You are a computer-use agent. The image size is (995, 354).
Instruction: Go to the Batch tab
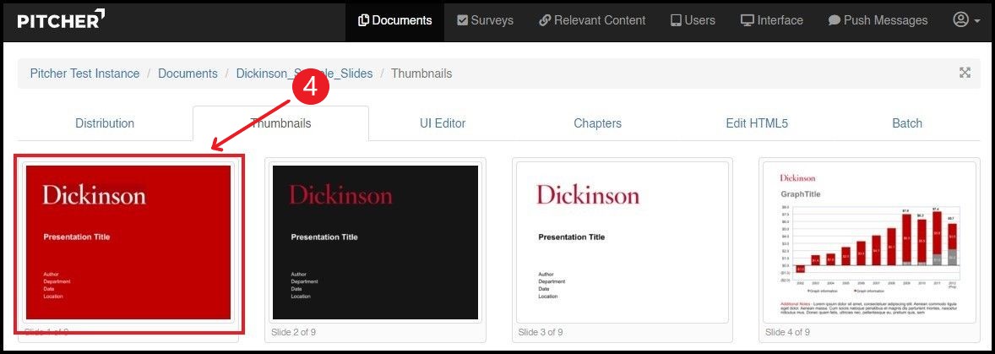point(907,123)
